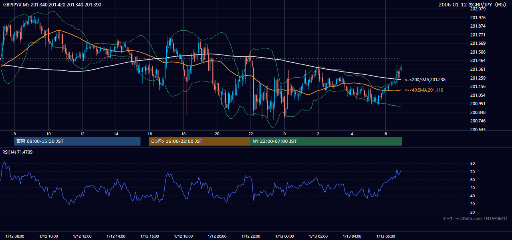Select the 1/13 04:00 time label
The image size is (512, 240).
pyautogui.click(x=352, y=236)
